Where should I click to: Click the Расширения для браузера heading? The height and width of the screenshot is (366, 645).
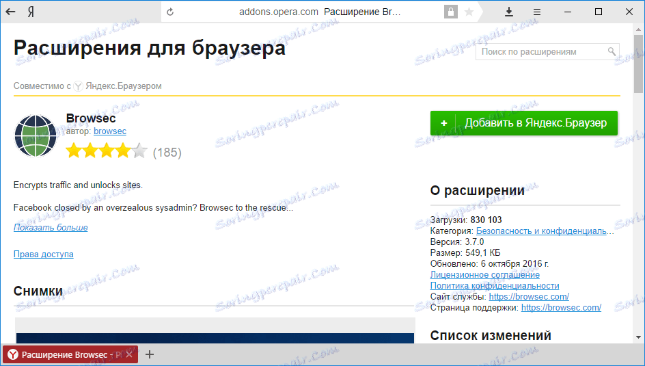coord(150,48)
